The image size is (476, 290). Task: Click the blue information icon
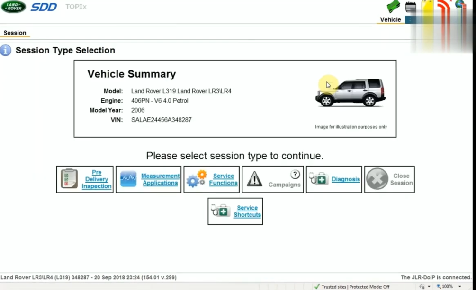pyautogui.click(x=6, y=50)
